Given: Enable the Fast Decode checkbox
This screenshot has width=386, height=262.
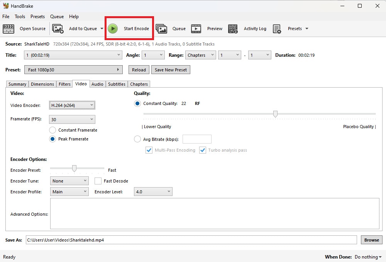Looking at the screenshot, I should pyautogui.click(x=98, y=181).
